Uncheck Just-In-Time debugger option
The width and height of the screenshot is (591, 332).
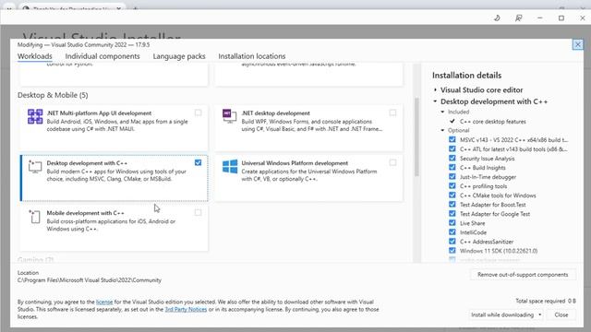[452, 176]
